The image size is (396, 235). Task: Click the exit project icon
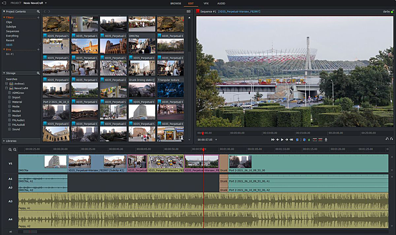pos(4,3)
